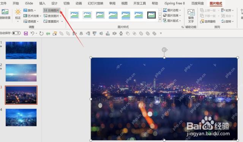Open the Picture Border (图片边框) dropdown
The image size is (243, 142).
click(x=172, y=10)
